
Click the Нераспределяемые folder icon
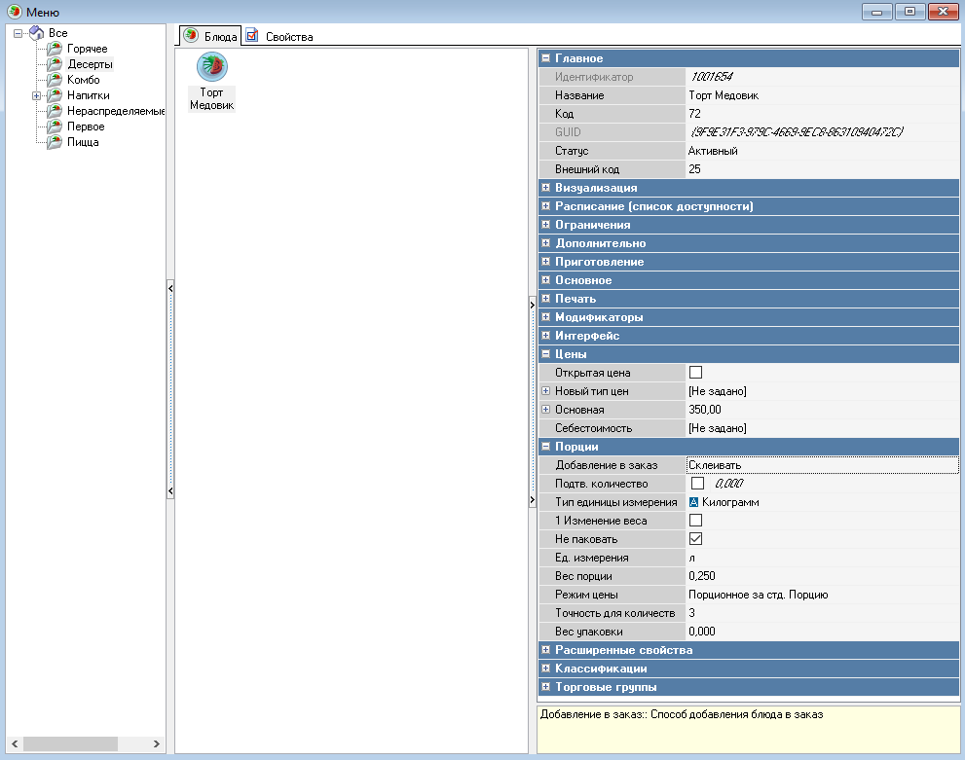click(x=55, y=111)
